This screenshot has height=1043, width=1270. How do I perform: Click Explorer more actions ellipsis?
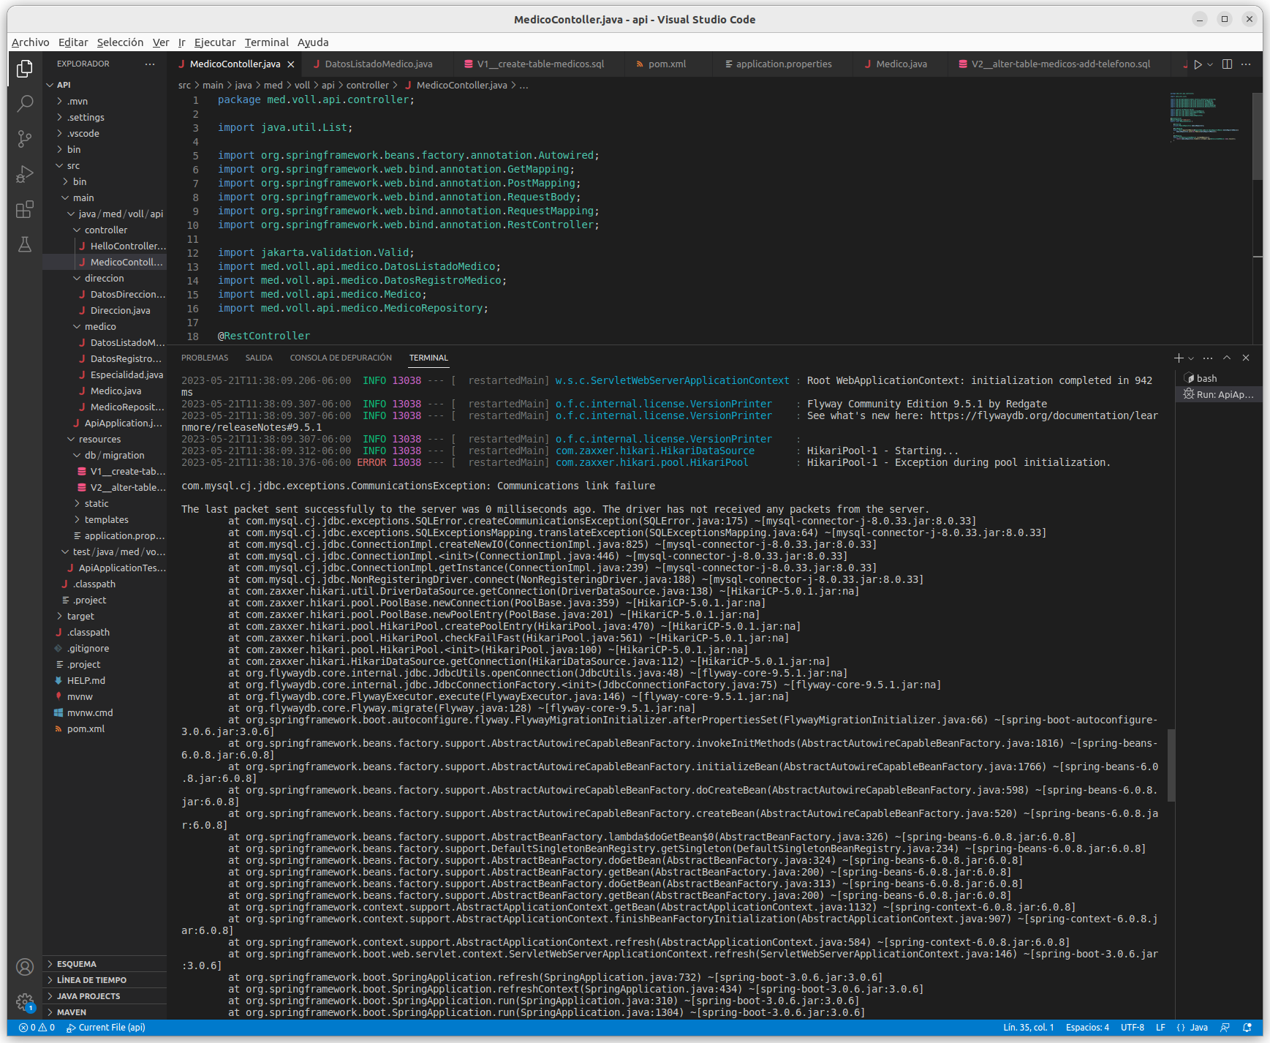(x=150, y=64)
